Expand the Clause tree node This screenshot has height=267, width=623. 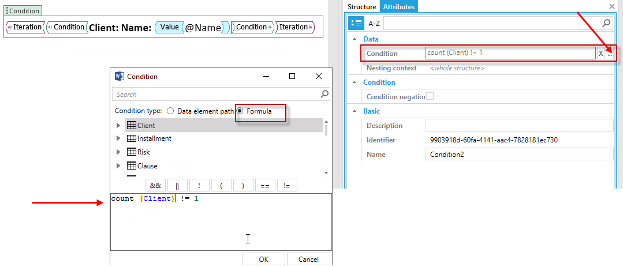click(x=118, y=166)
